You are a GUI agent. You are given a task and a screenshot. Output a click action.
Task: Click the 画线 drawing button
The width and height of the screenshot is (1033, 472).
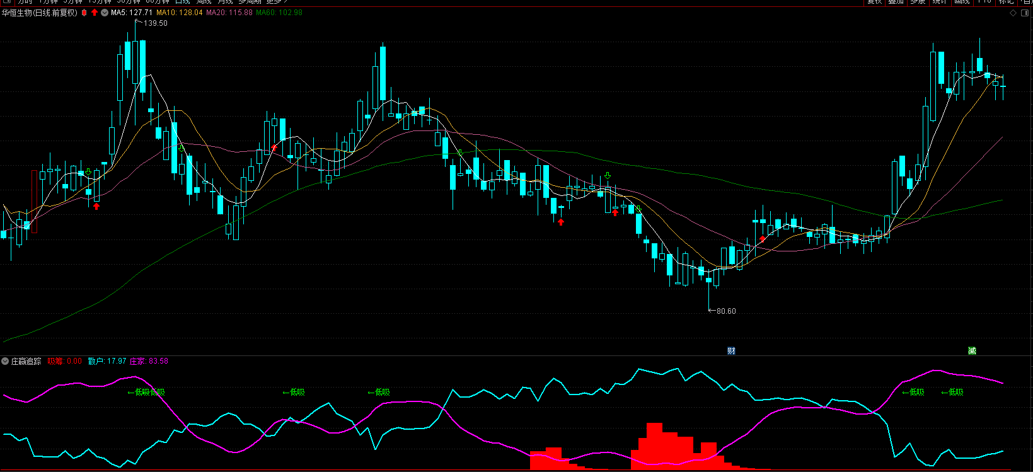pyautogui.click(x=962, y=2)
